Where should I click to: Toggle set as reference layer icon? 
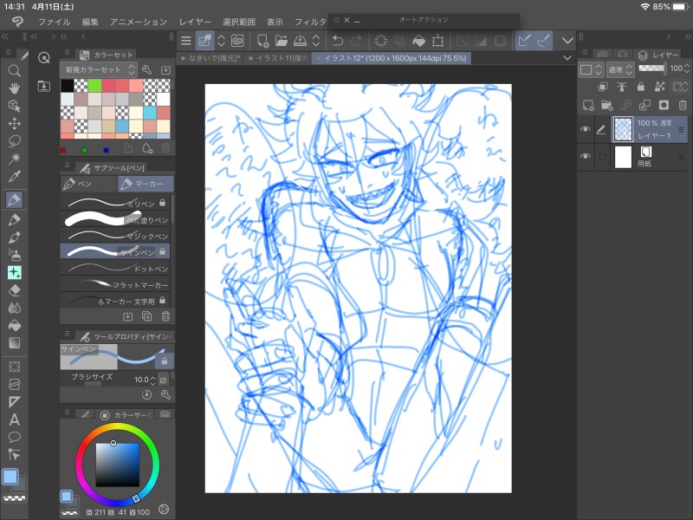point(622,87)
